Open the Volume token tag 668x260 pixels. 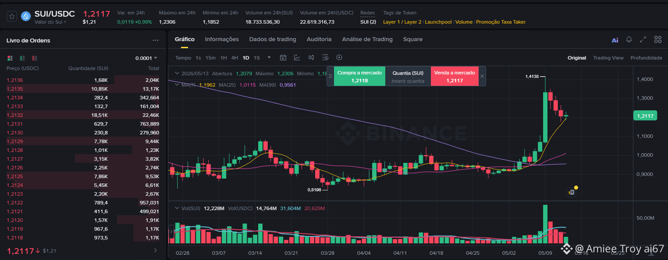464,22
